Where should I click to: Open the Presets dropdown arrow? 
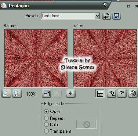coord(97,16)
